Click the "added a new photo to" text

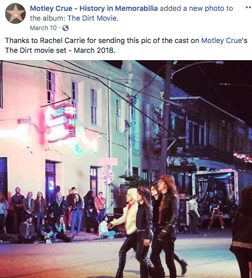pos(196,8)
